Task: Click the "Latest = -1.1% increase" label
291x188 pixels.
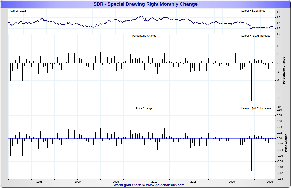Action: (256, 36)
